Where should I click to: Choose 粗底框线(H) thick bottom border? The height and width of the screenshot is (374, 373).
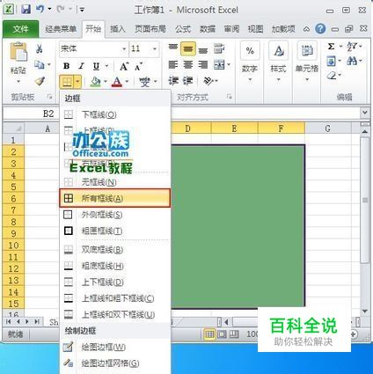click(x=115, y=266)
